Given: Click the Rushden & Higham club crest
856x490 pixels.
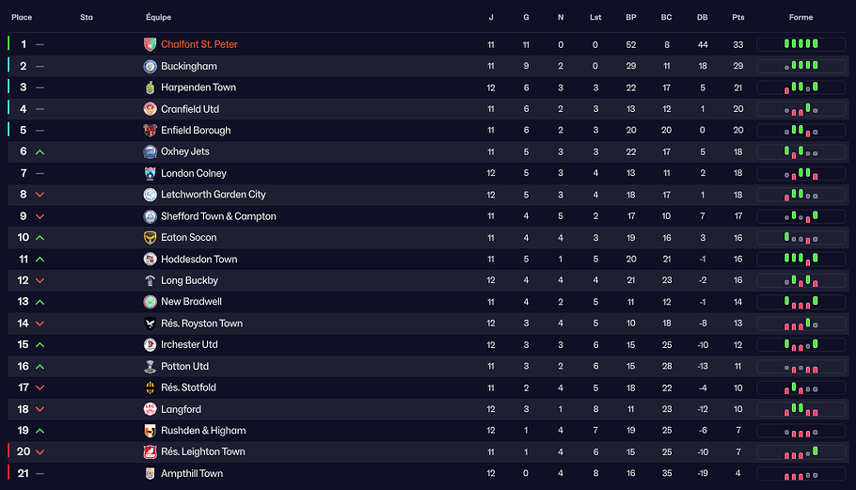Looking at the screenshot, I should [x=150, y=431].
